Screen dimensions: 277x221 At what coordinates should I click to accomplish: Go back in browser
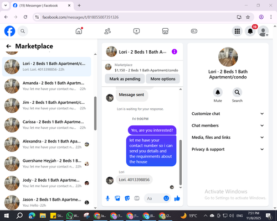pos(6,17)
